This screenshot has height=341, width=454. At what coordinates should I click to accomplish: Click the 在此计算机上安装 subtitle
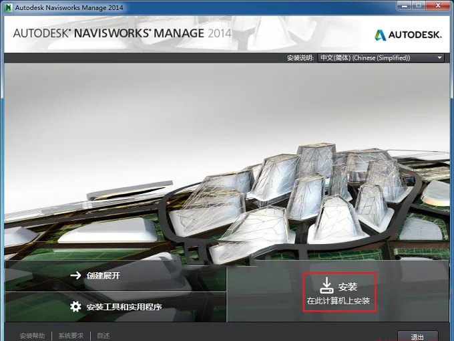(x=338, y=301)
